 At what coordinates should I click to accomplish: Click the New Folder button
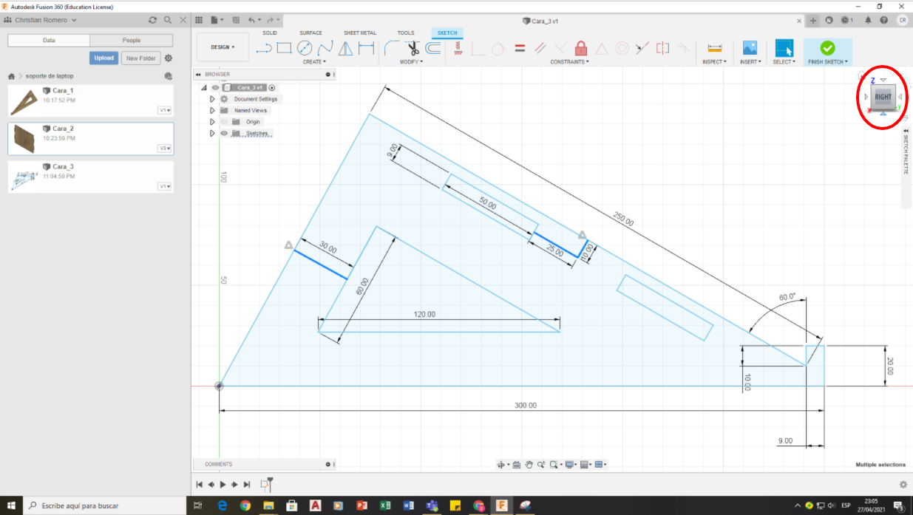(x=140, y=58)
